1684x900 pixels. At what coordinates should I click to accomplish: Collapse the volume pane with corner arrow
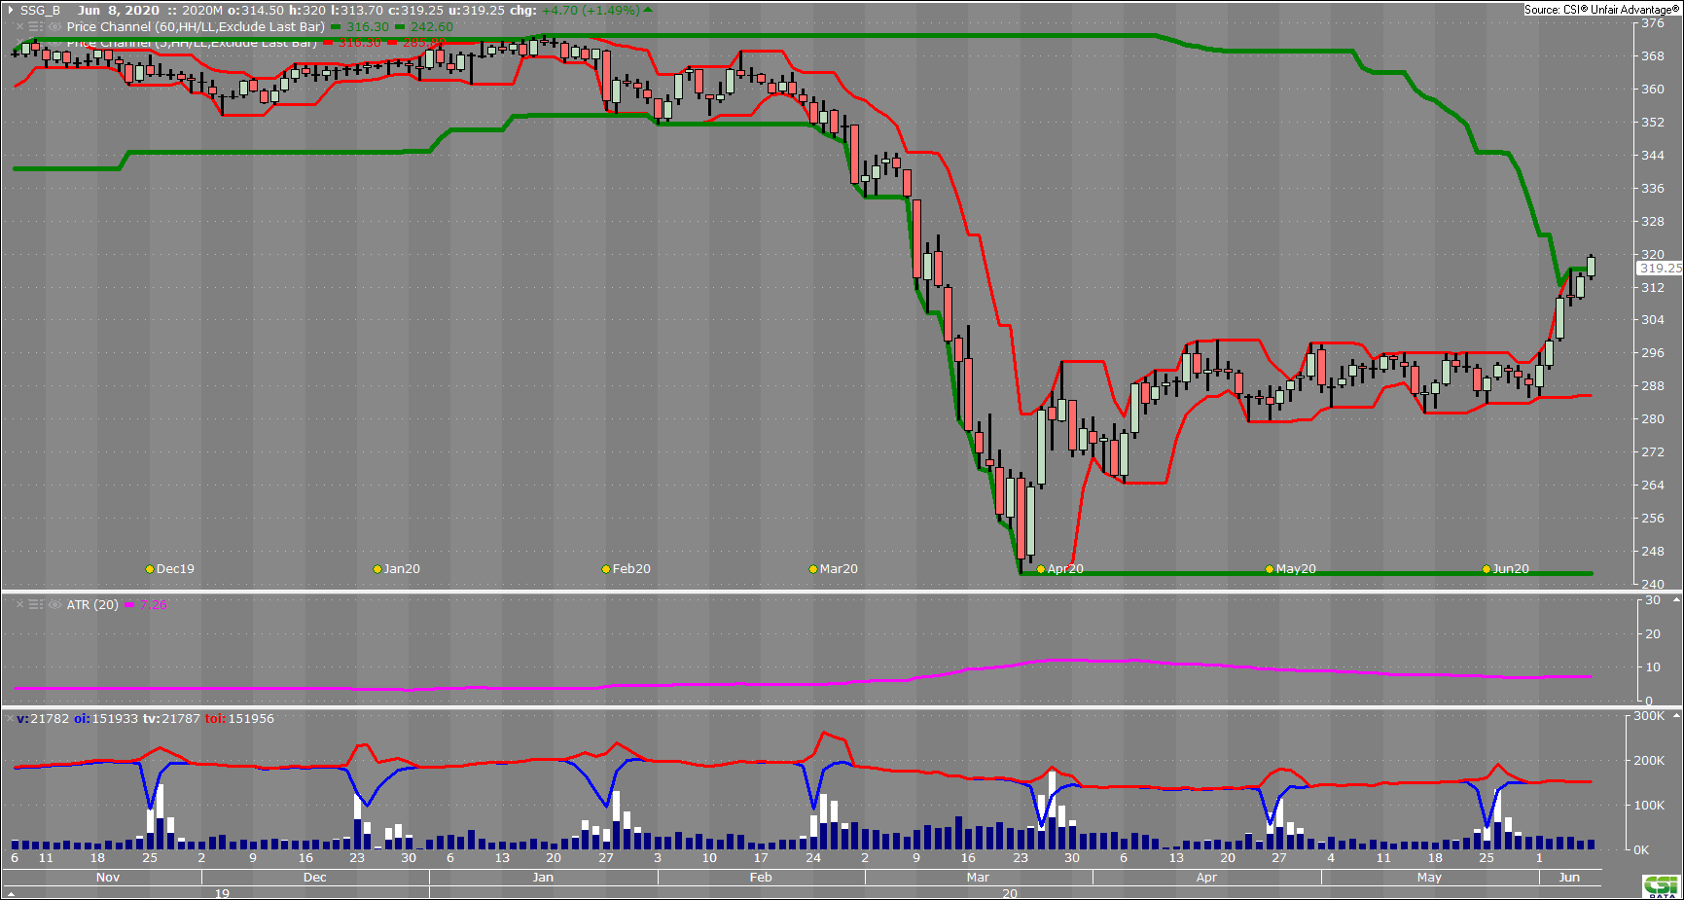(x=1676, y=716)
